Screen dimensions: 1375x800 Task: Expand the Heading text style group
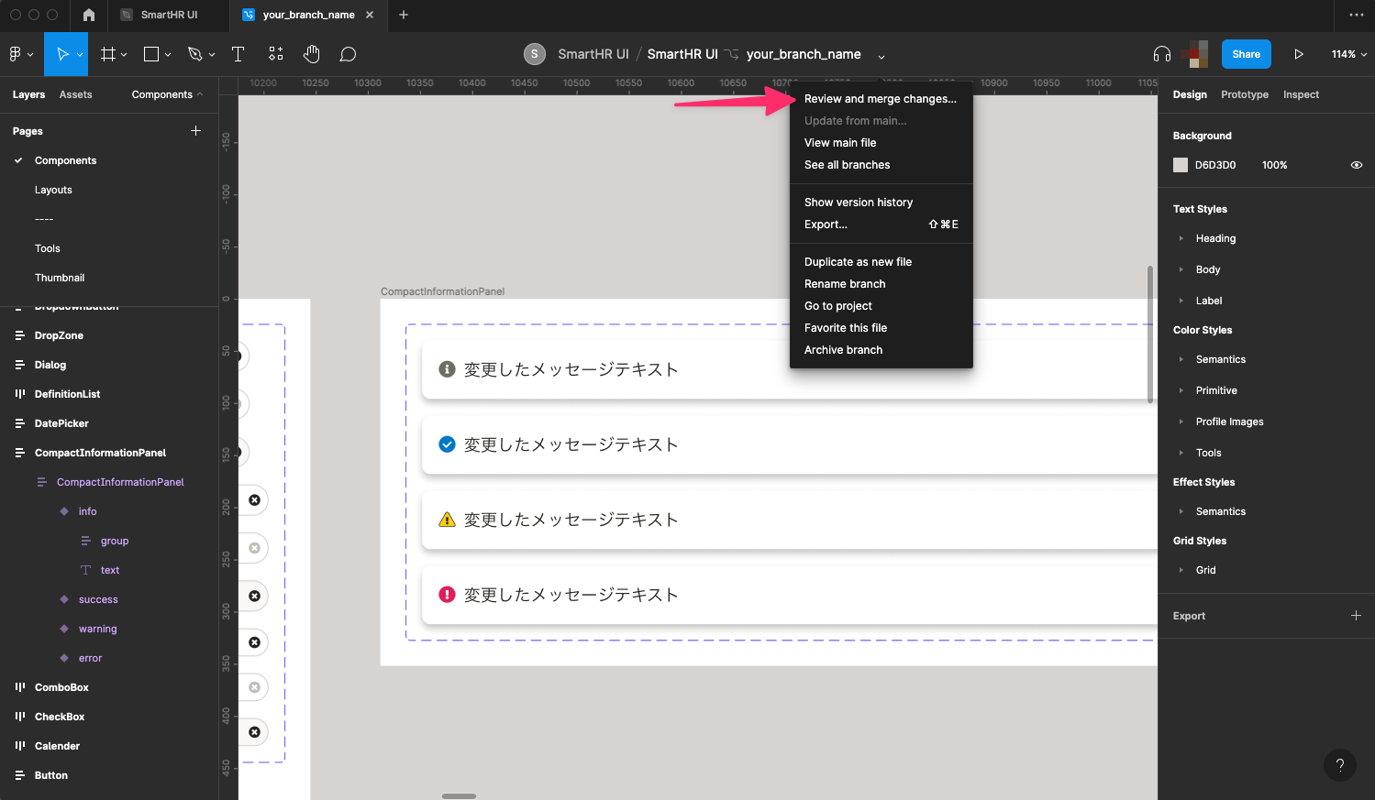tap(1181, 238)
